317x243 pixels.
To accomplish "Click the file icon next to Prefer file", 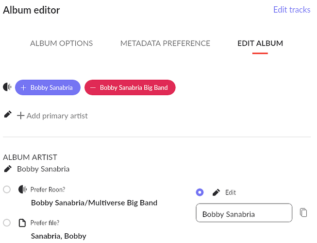I will pyautogui.click(x=22, y=223).
